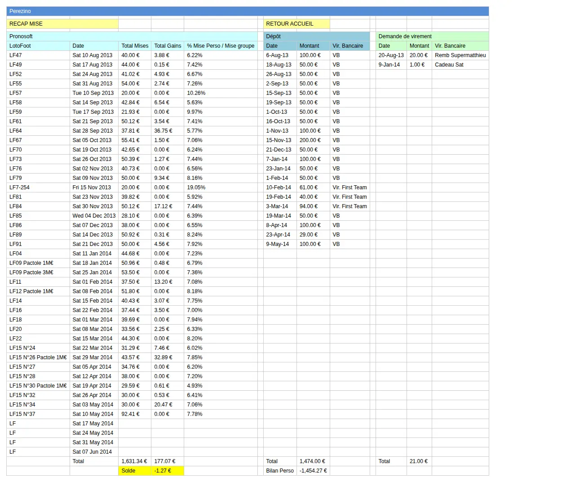Select the "177.07 €" total gains cell

pyautogui.click(x=168, y=461)
